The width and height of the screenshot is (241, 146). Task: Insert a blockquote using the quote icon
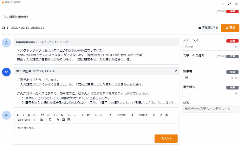[42, 115]
